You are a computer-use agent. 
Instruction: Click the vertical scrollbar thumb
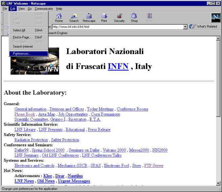218,79
